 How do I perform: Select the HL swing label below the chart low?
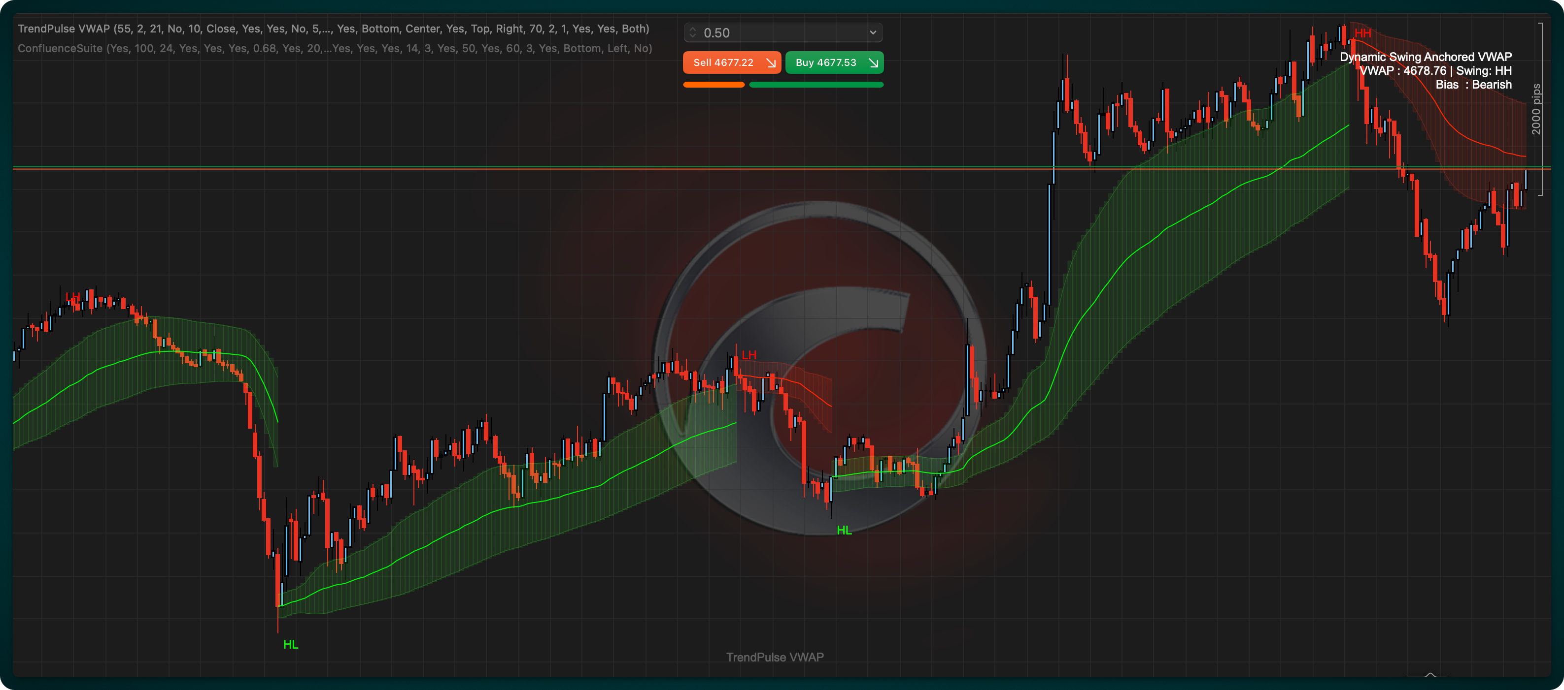tap(290, 644)
